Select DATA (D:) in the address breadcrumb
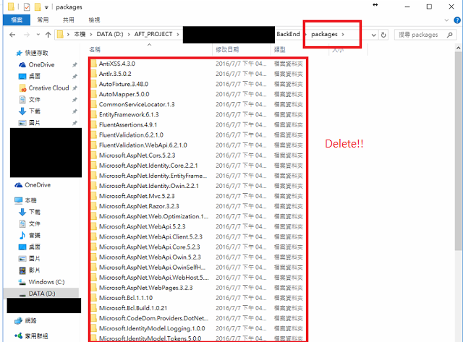 pos(110,34)
